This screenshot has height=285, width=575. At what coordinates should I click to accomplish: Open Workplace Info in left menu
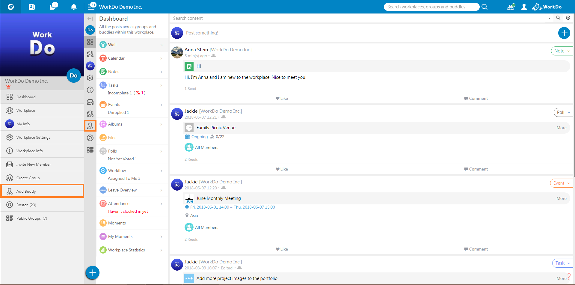point(42,151)
